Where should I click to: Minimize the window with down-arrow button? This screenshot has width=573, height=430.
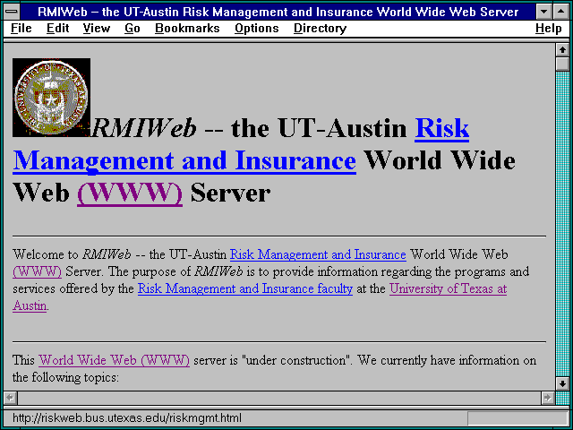pos(543,12)
